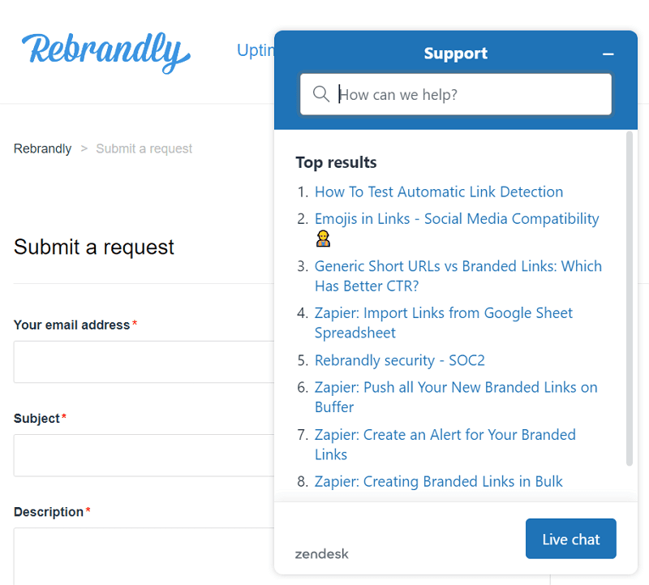This screenshot has width=649, height=585.
Task: Open How To Test Automatic Link Detection
Action: point(438,192)
